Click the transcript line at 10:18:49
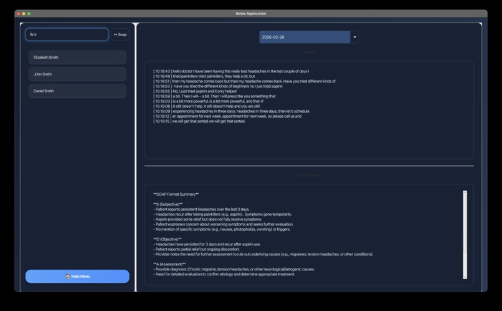Image resolution: width=502 pixels, height=311 pixels. 204,76
